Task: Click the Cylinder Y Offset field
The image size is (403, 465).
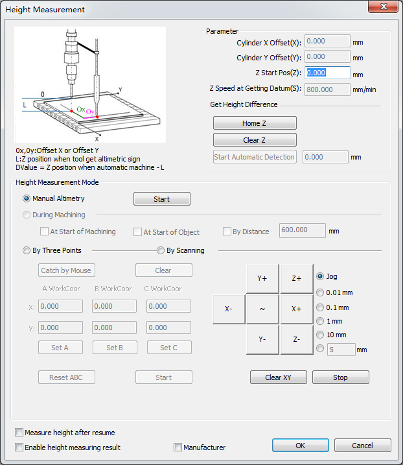Action: 327,56
